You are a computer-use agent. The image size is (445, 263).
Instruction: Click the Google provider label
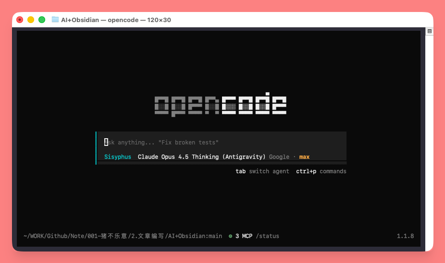point(279,157)
